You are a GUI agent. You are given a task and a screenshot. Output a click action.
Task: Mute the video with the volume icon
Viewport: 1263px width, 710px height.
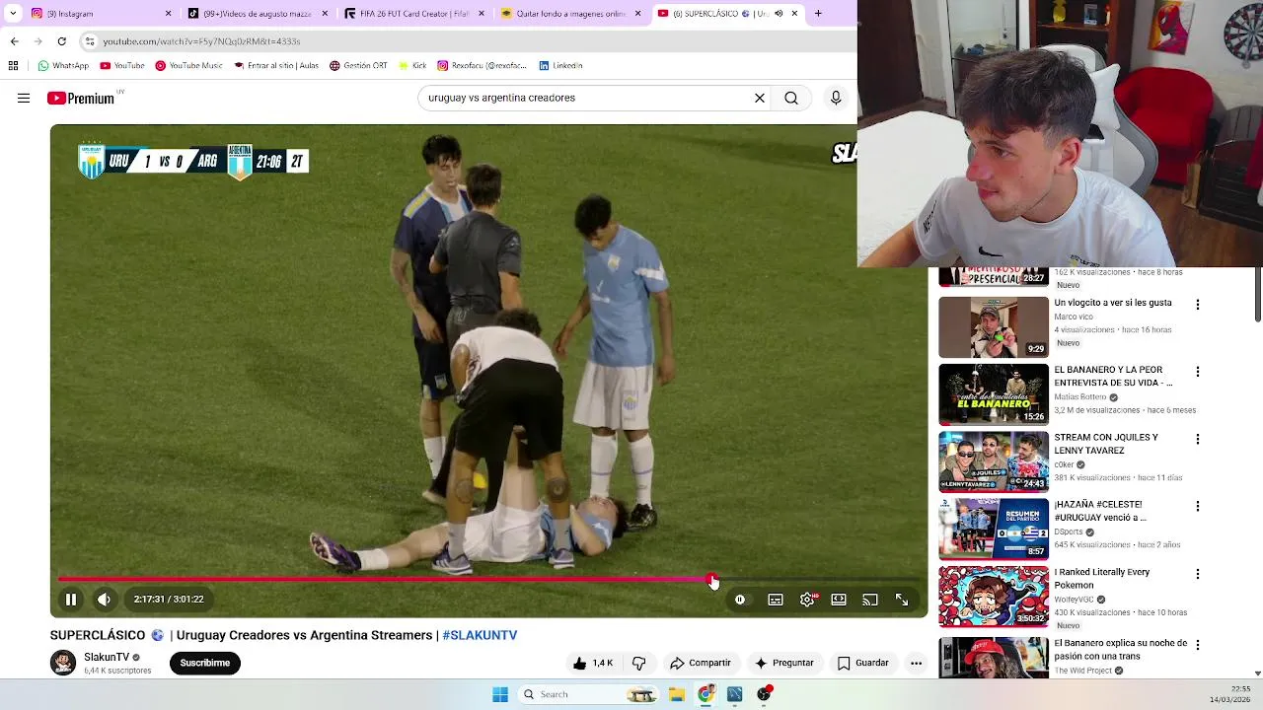click(x=104, y=600)
